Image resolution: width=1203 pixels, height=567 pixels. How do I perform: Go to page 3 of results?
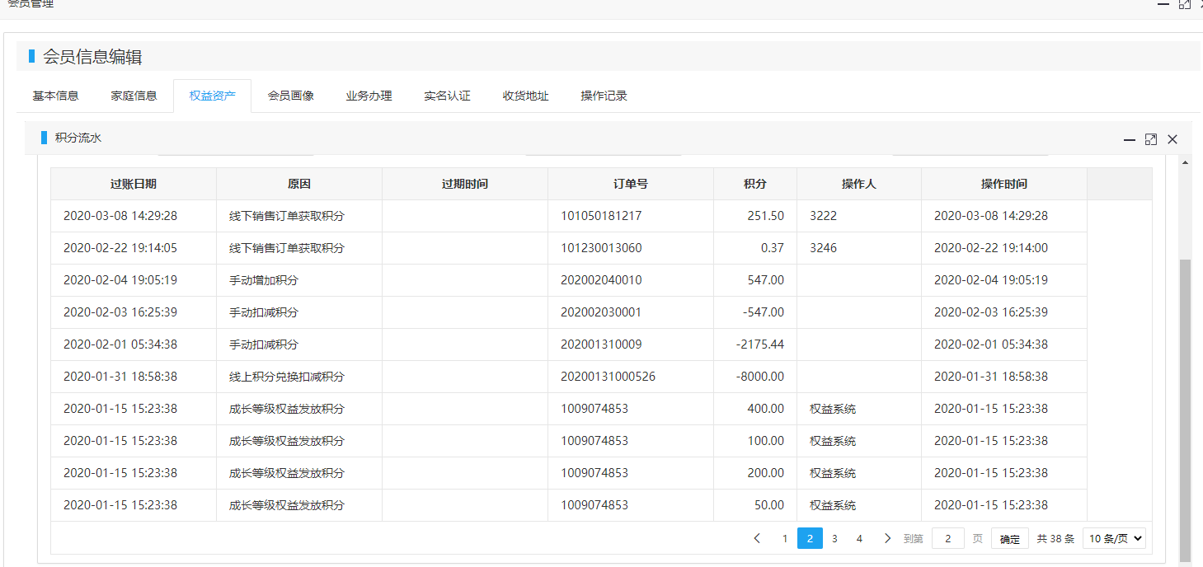834,538
